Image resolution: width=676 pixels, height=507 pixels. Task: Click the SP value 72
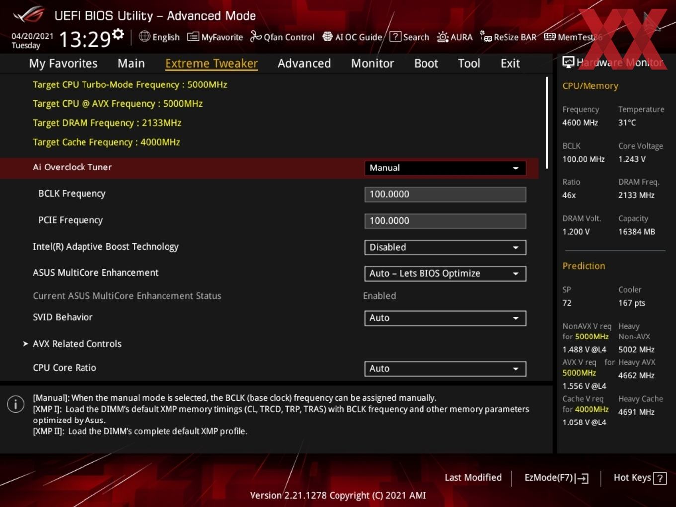(567, 303)
